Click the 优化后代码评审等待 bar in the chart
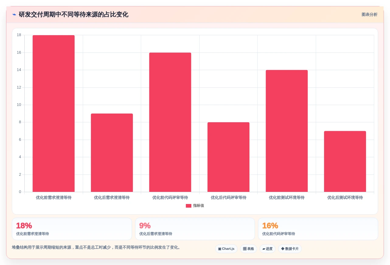This screenshot has width=390, height=265. tap(228, 157)
